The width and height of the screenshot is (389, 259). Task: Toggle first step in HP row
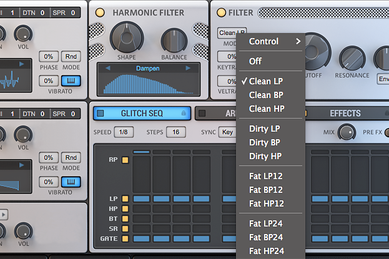(141, 208)
